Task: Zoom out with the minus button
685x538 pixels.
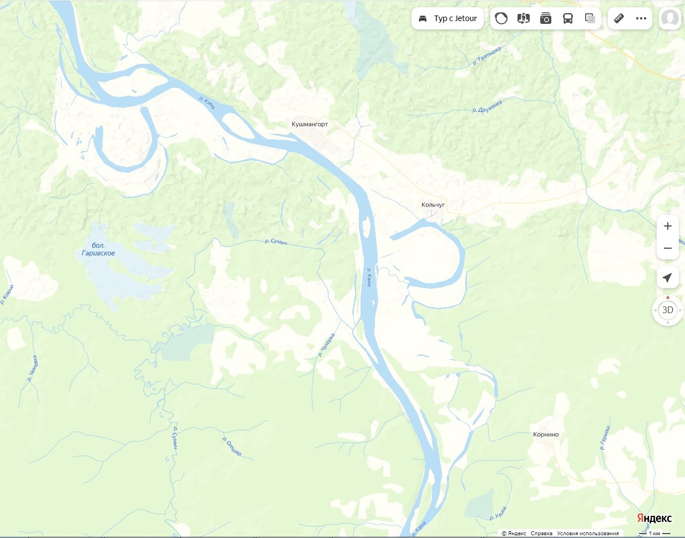Action: (668, 248)
